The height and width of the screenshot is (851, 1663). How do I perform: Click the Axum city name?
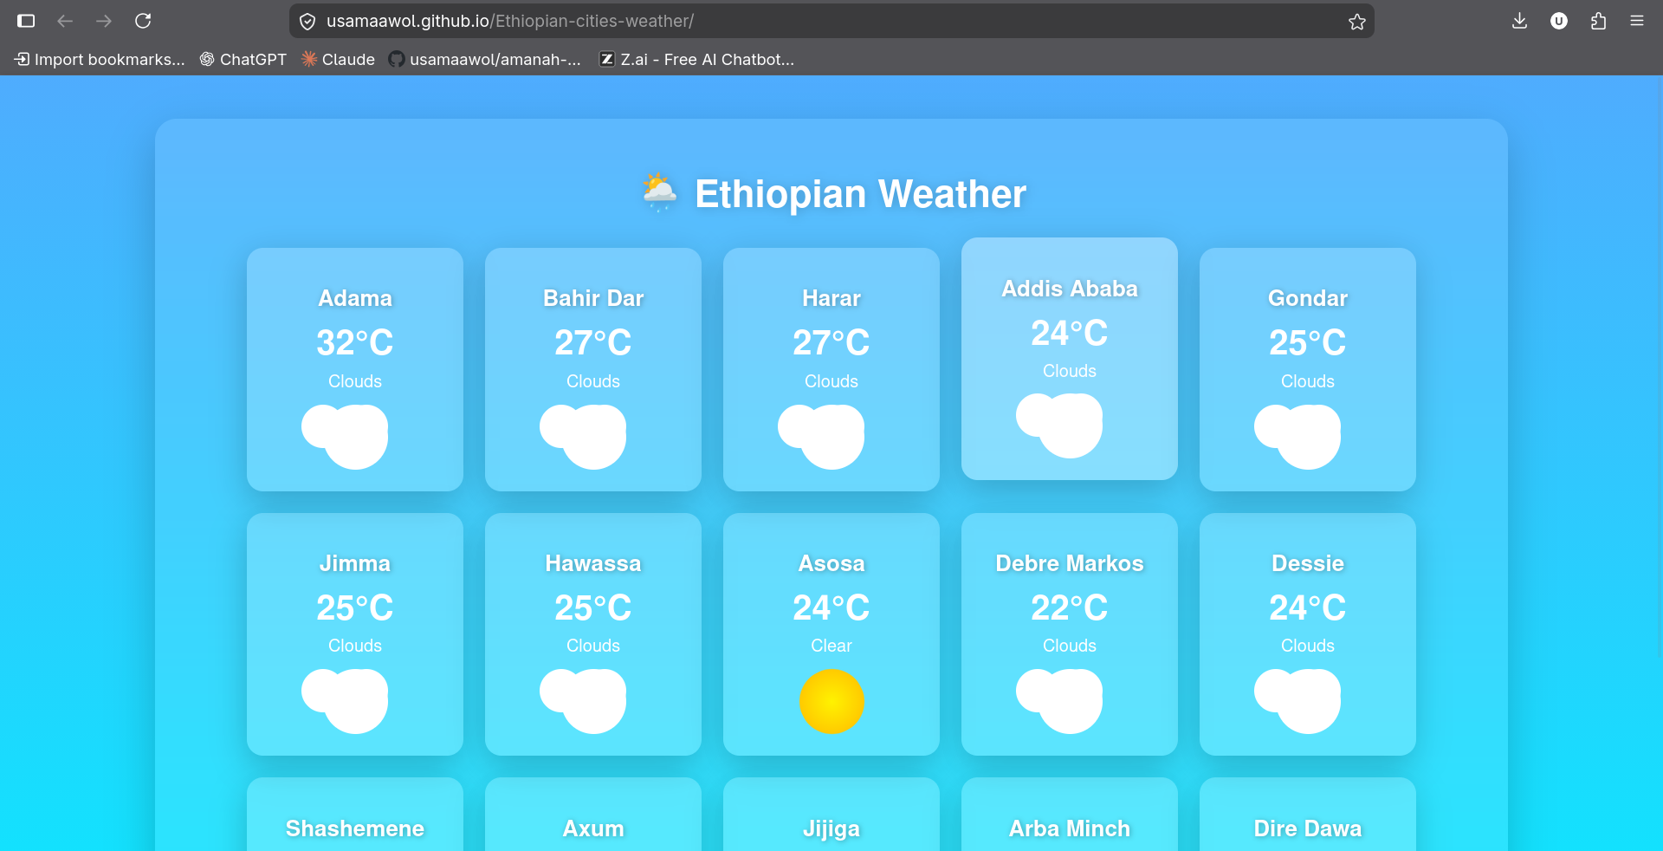(x=593, y=828)
